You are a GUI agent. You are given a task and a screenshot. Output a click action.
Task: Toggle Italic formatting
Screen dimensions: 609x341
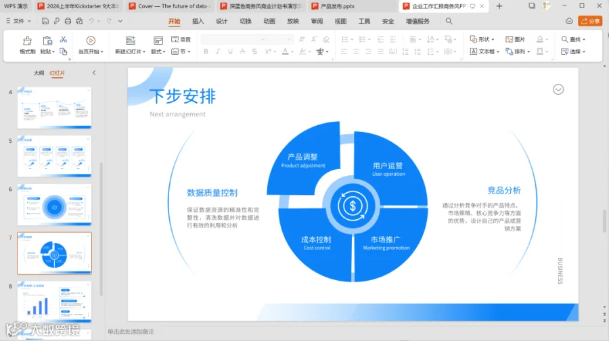(x=218, y=51)
